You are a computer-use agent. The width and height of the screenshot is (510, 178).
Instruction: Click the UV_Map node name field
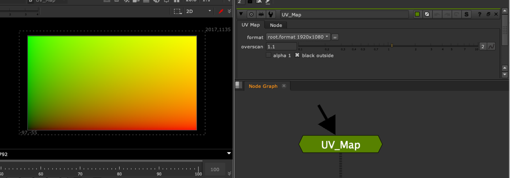pyautogui.click(x=344, y=15)
